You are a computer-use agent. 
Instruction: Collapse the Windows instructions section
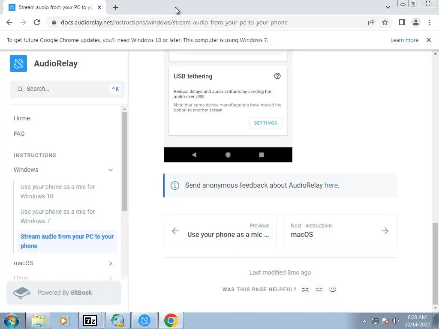pos(111,170)
